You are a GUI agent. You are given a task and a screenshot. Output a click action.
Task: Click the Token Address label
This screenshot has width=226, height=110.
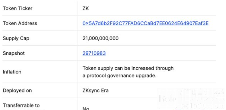(20, 23)
